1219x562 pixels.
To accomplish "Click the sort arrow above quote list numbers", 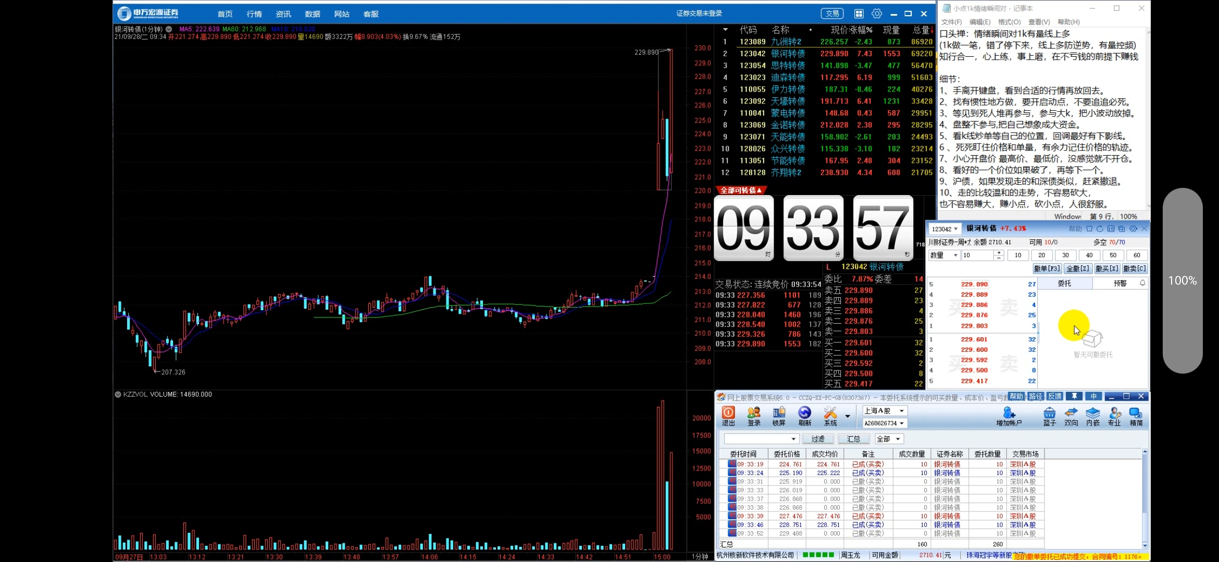I will [x=725, y=30].
